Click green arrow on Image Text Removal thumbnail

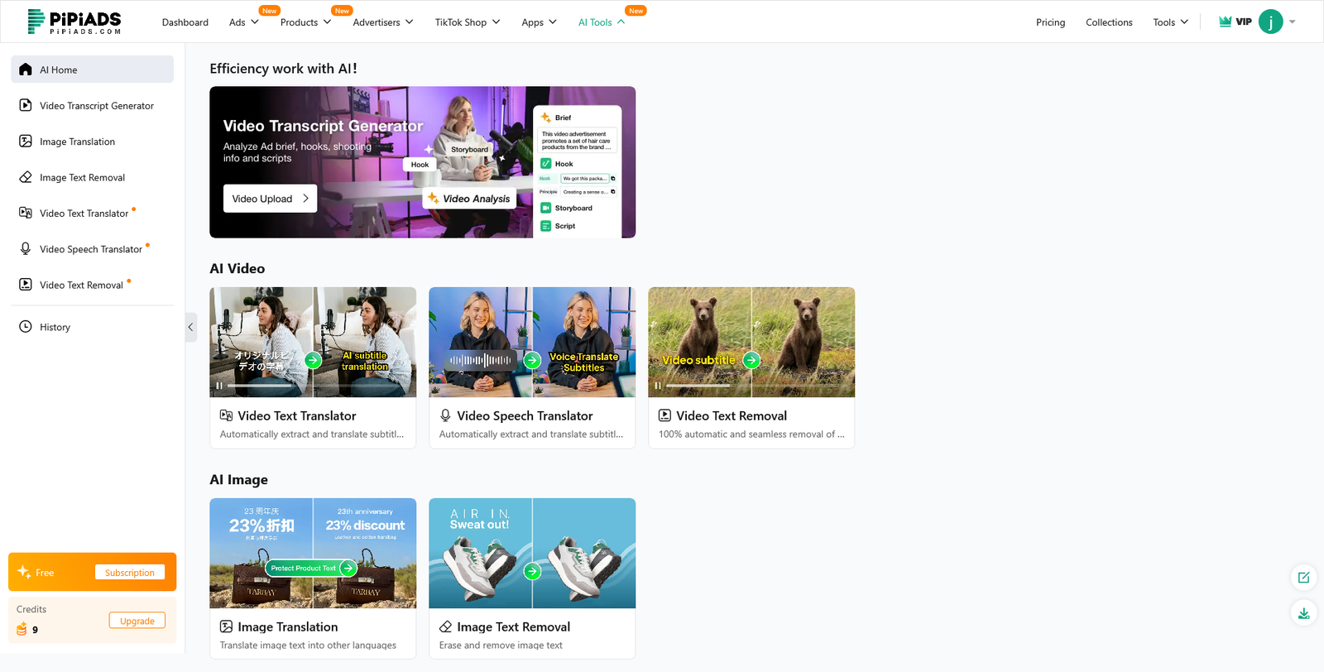tap(532, 571)
